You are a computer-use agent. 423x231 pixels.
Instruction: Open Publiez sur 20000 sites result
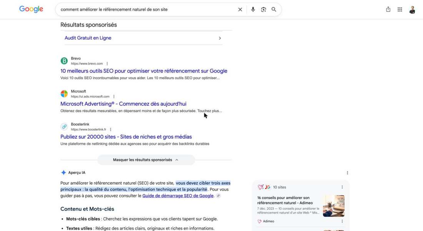coord(126,137)
